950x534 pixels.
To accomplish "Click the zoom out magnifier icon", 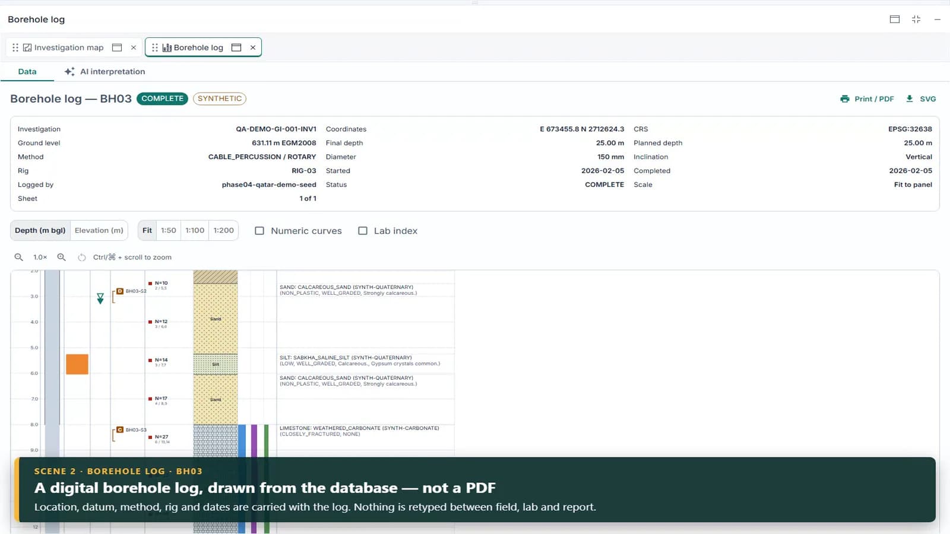I will (19, 257).
